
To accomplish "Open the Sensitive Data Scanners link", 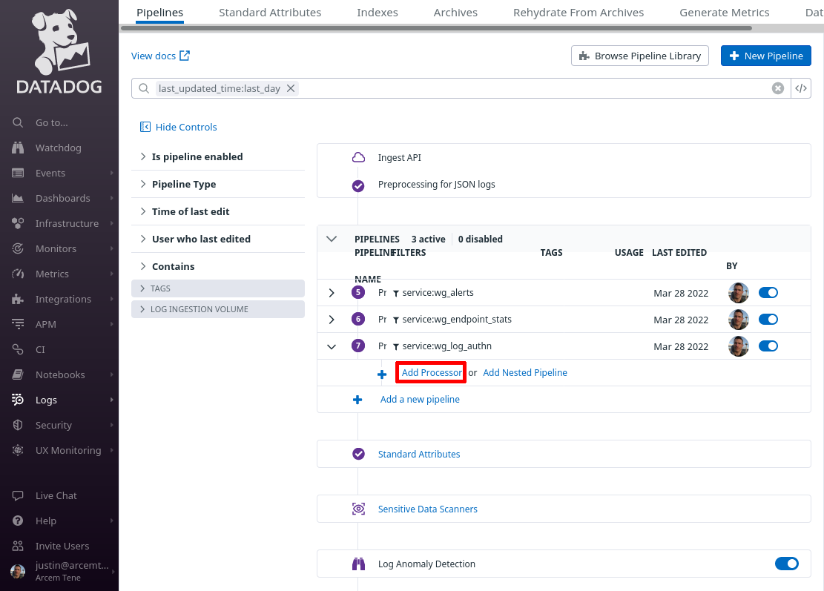I will click(428, 509).
